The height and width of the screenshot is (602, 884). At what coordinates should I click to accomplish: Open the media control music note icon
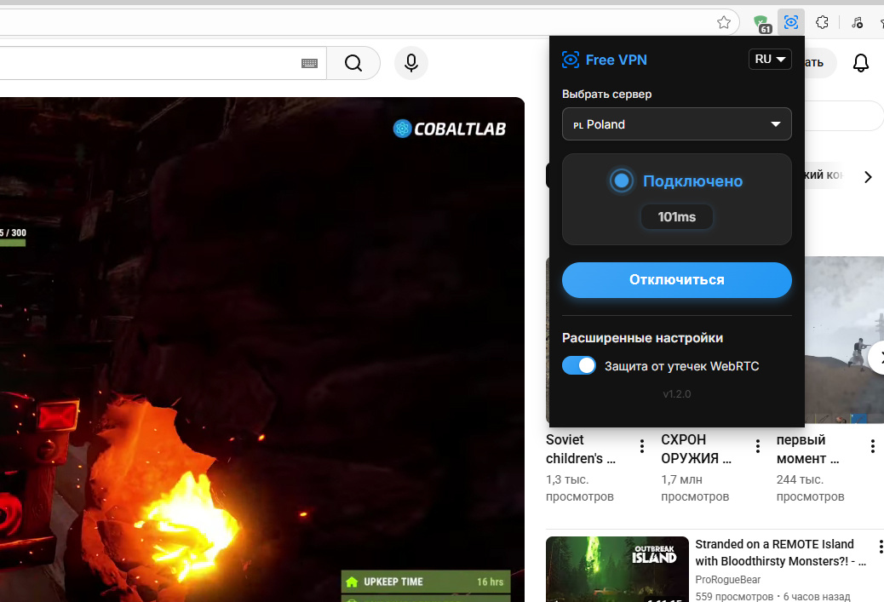[x=858, y=22]
